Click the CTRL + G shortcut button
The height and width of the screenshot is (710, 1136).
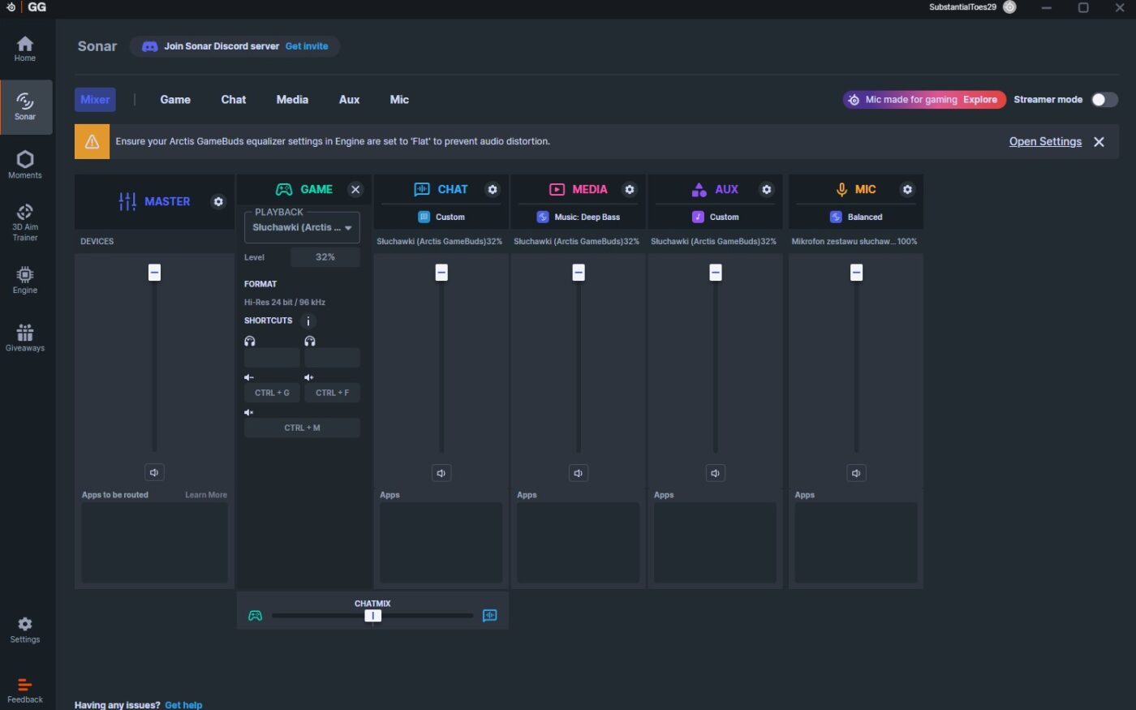272,393
